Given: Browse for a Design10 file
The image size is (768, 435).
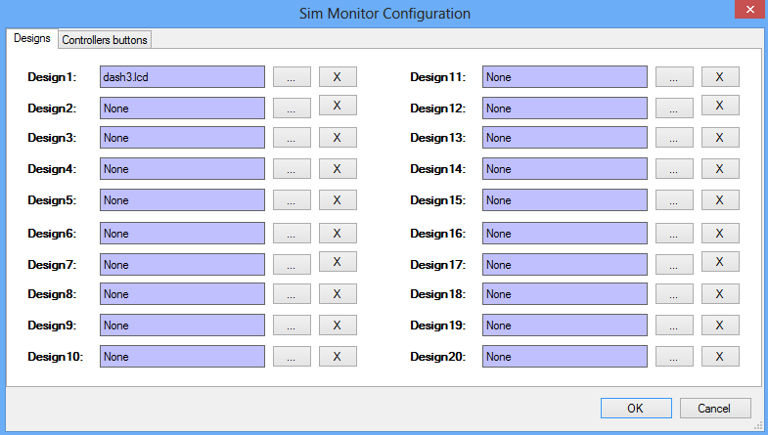Looking at the screenshot, I should 292,357.
